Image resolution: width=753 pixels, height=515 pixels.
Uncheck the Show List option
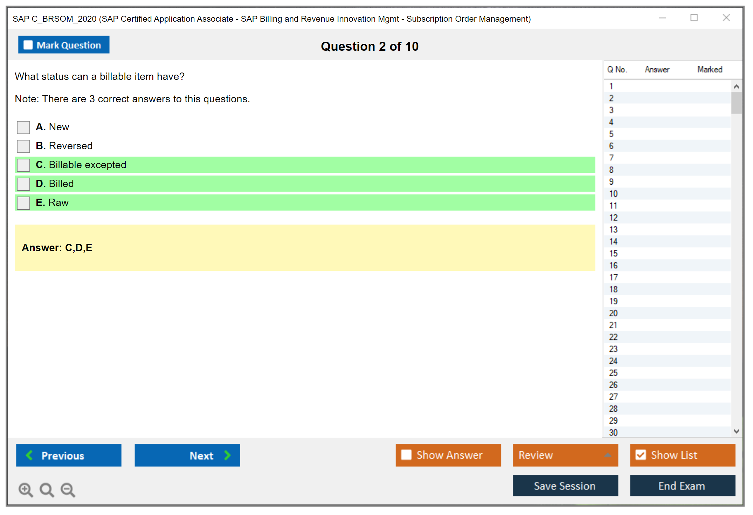tap(641, 455)
